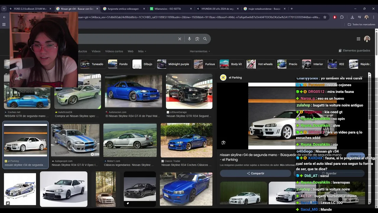Close the Nissan gtr r34 tab
The image size is (378, 213).
pos(97,9)
